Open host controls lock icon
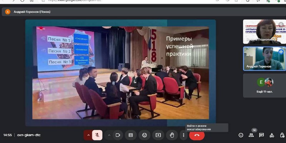 pos(282,135)
